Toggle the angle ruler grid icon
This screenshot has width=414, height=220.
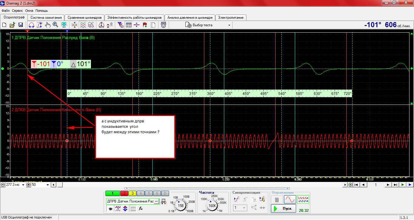tap(129, 25)
